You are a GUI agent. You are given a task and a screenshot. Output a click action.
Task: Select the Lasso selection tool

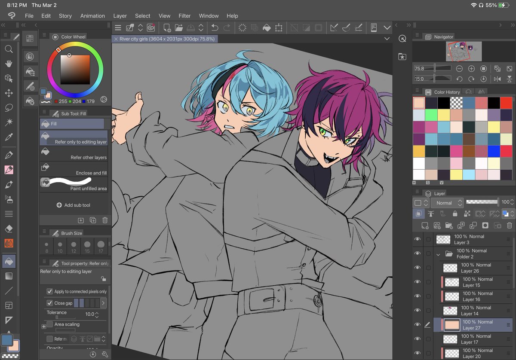pyautogui.click(x=9, y=108)
